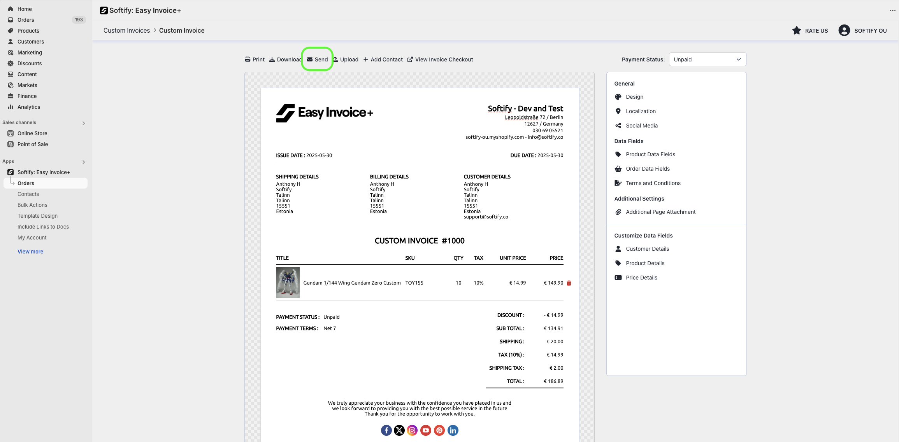Click the Send envelope button

tap(317, 59)
